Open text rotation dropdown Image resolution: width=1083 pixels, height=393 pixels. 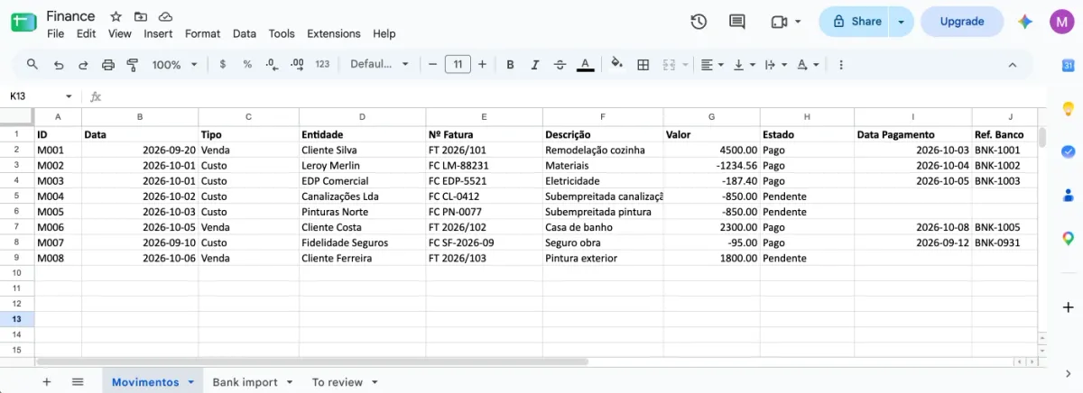pyautogui.click(x=808, y=65)
